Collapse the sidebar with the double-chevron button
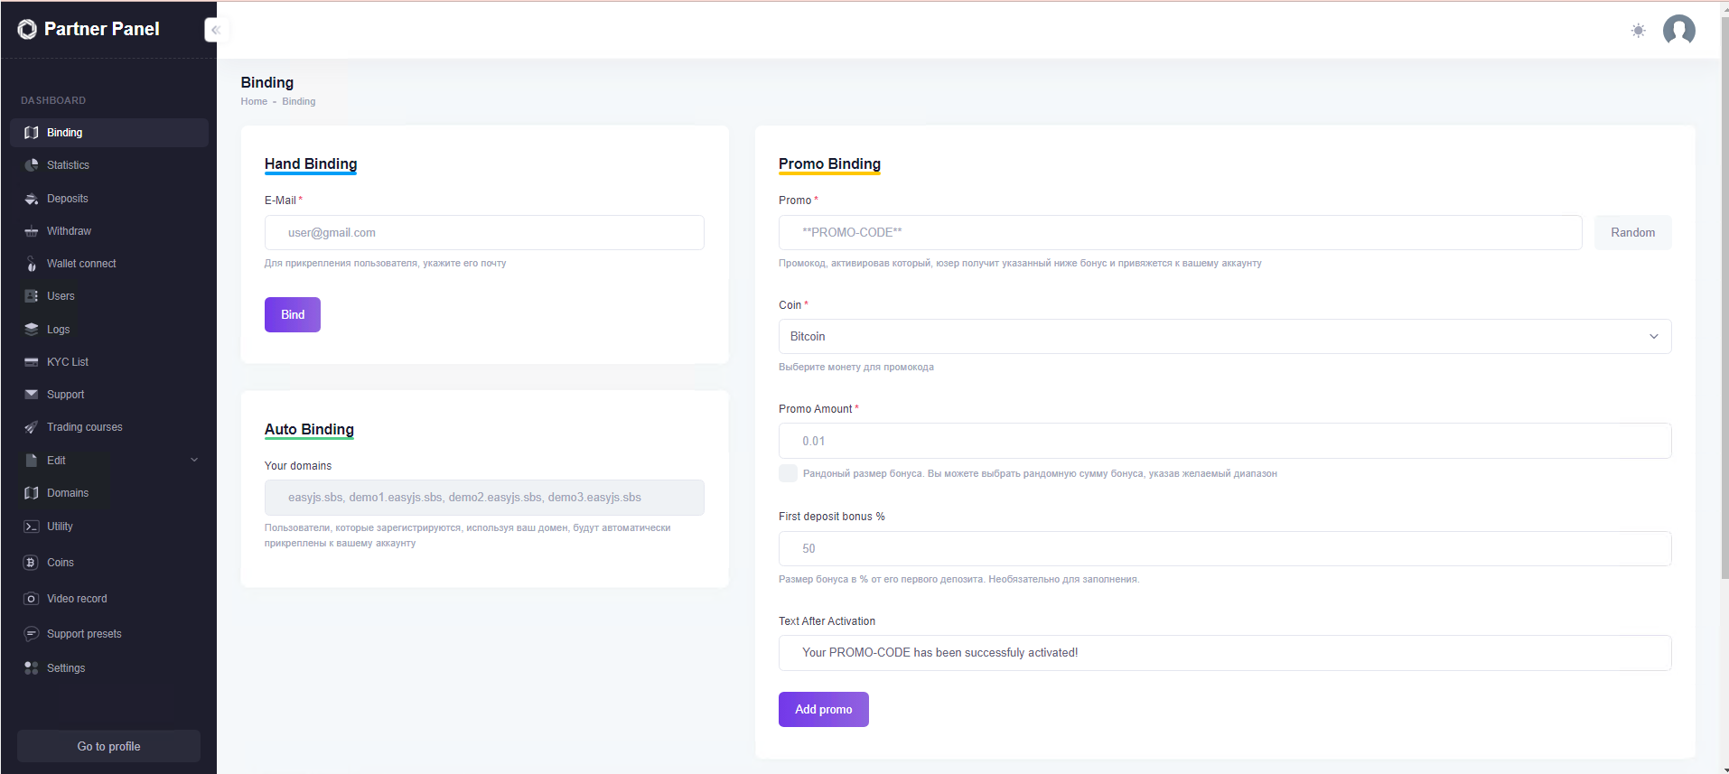This screenshot has width=1729, height=774. point(216,30)
